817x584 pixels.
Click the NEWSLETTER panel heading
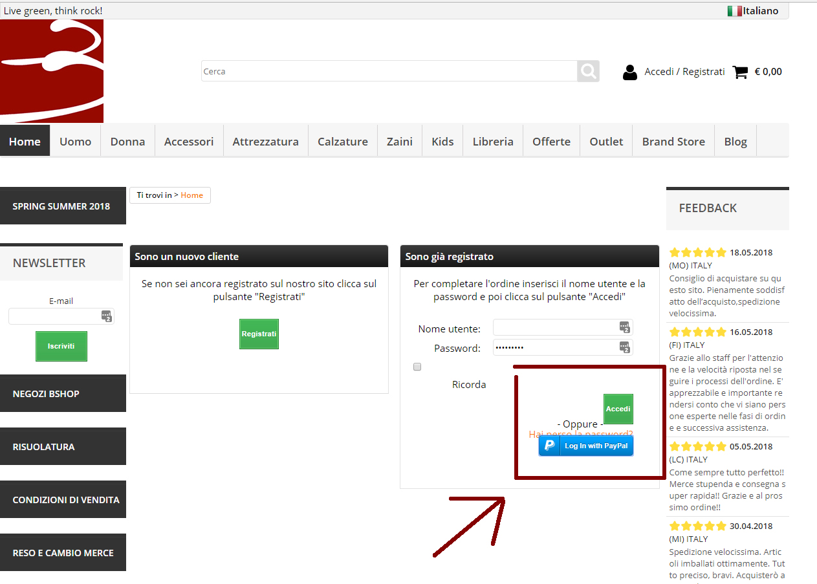tap(61, 263)
